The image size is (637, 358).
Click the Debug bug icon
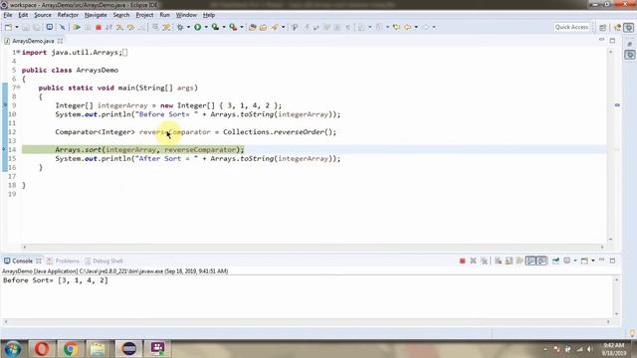(x=180, y=27)
